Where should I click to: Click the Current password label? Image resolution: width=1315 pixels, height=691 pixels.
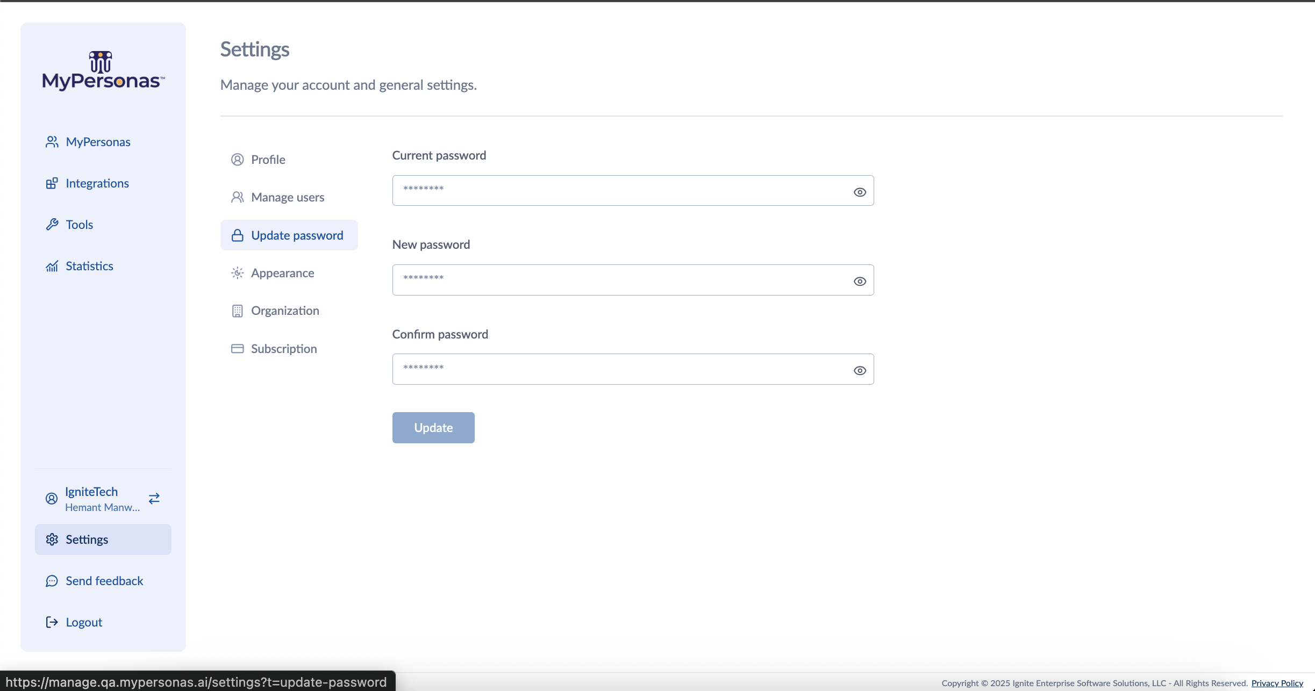439,155
